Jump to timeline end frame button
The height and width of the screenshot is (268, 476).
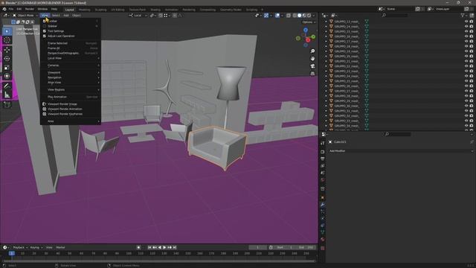[175, 248]
